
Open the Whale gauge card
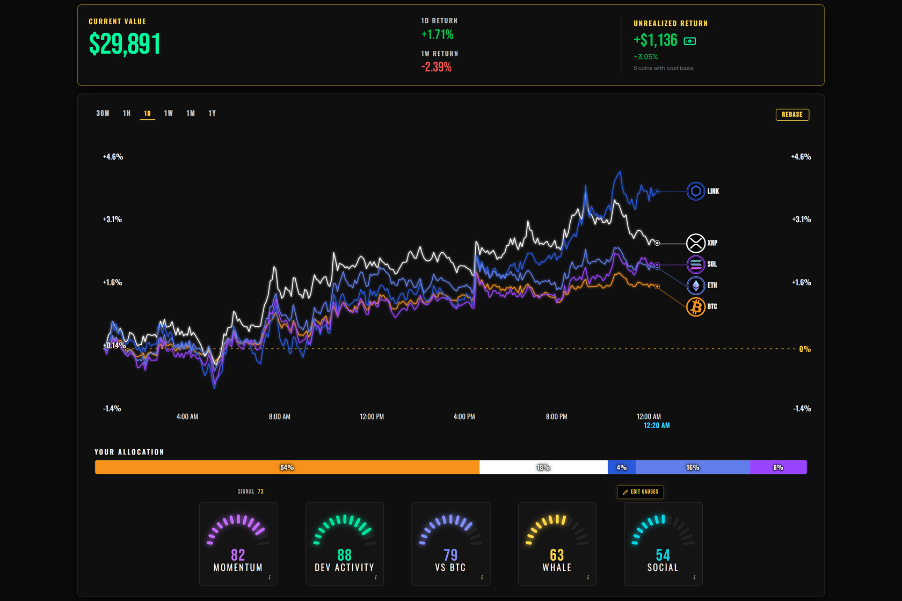[557, 544]
